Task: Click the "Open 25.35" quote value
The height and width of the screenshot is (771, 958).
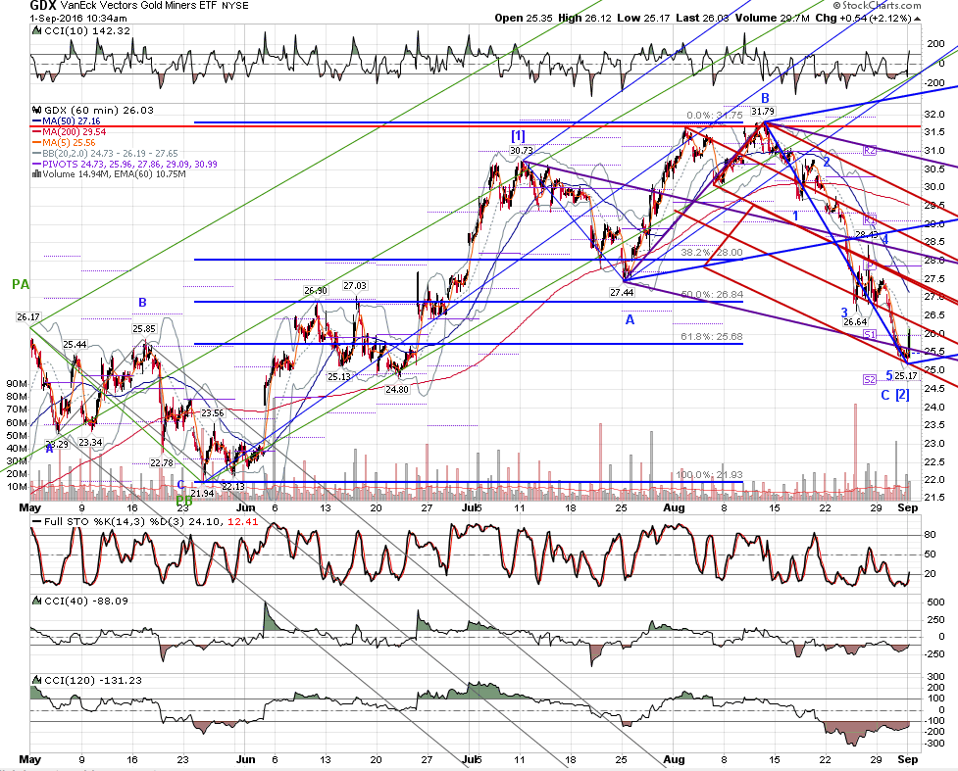Action: tap(524, 18)
